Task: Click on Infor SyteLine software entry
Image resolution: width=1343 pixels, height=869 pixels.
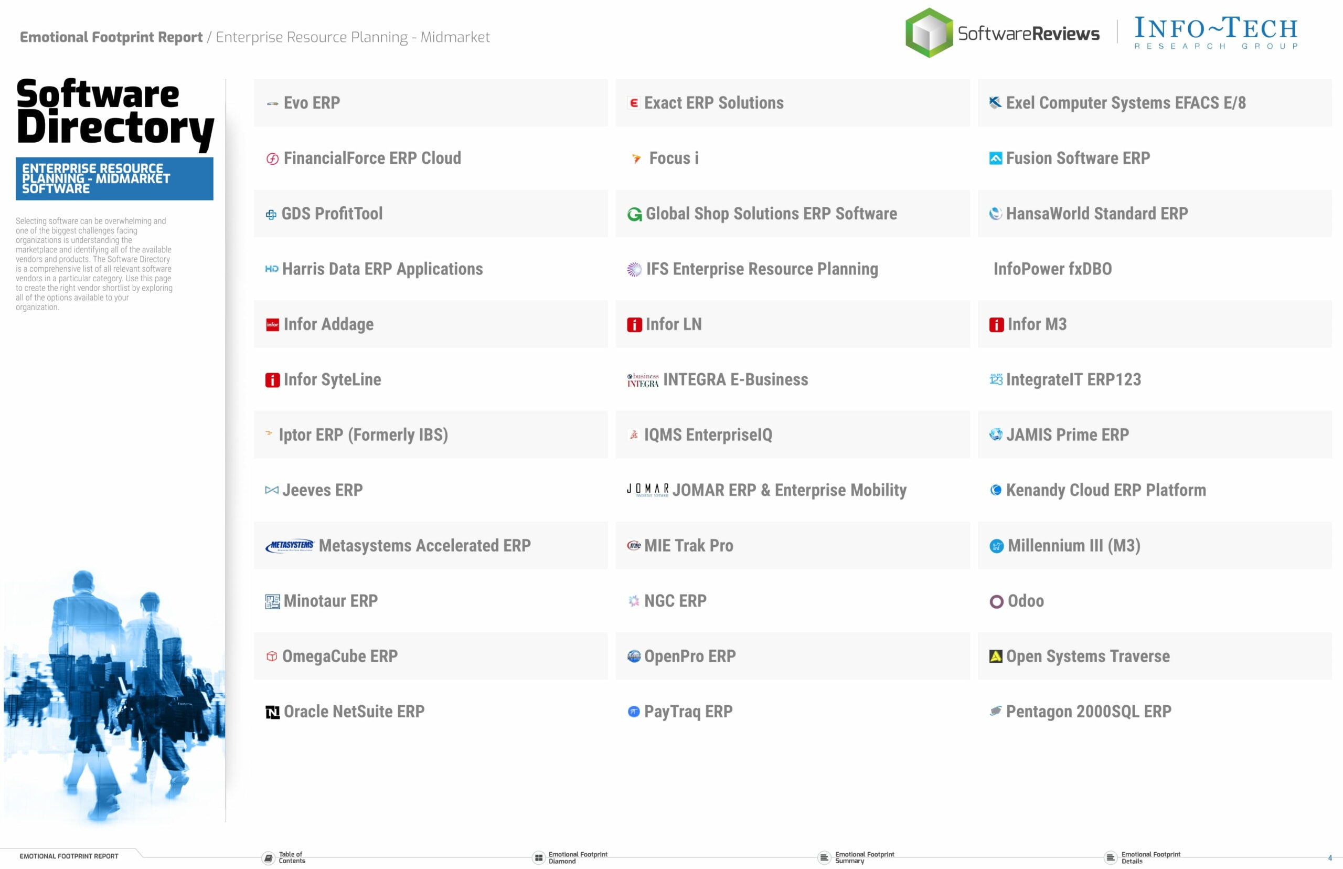Action: click(334, 379)
